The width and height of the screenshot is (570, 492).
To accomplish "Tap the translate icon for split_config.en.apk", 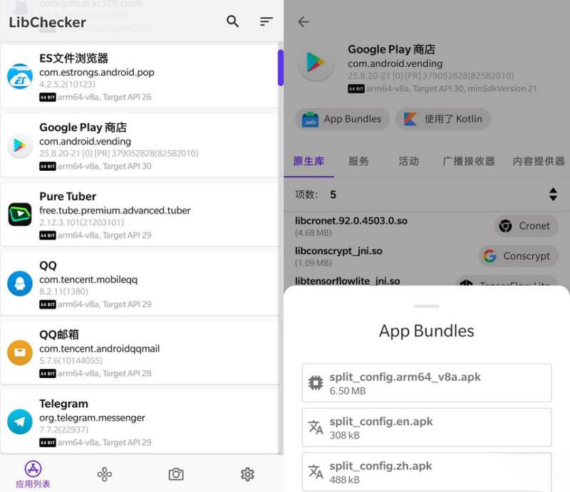I will click(316, 427).
